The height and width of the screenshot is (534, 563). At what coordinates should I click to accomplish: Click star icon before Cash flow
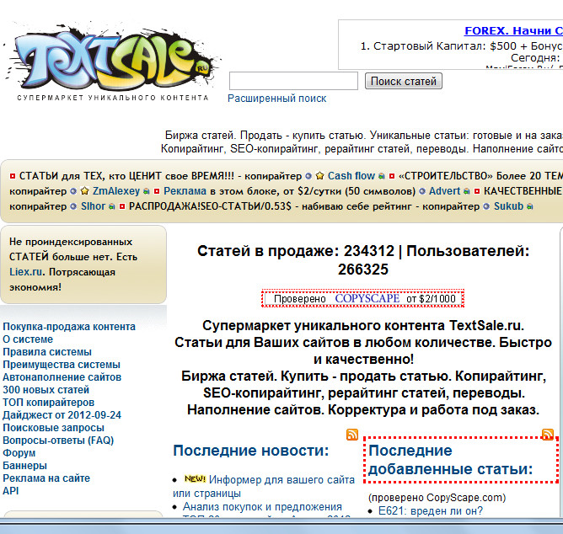[319, 176]
